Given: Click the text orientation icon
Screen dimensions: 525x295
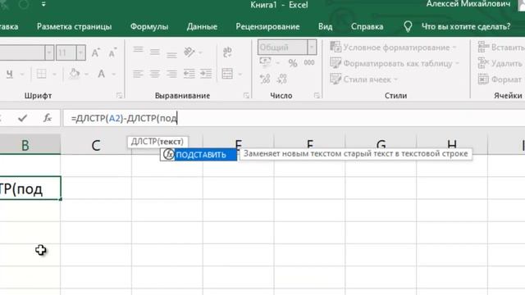Looking at the screenshot, I should click(189, 52).
